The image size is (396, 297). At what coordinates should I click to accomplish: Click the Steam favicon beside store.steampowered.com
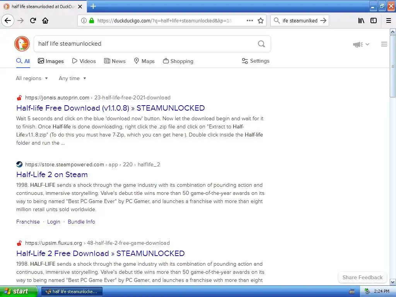[x=19, y=164]
